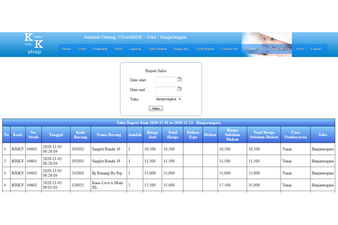
Task: Open the Cash menu item
Action: [82, 49]
